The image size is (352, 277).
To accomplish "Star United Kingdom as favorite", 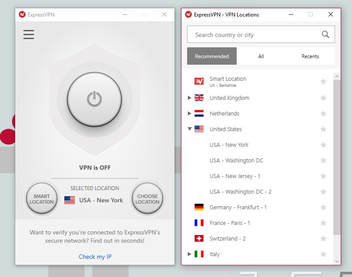I will 323,98.
